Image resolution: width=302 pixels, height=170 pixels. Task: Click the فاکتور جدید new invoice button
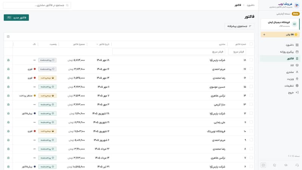pos(16,17)
